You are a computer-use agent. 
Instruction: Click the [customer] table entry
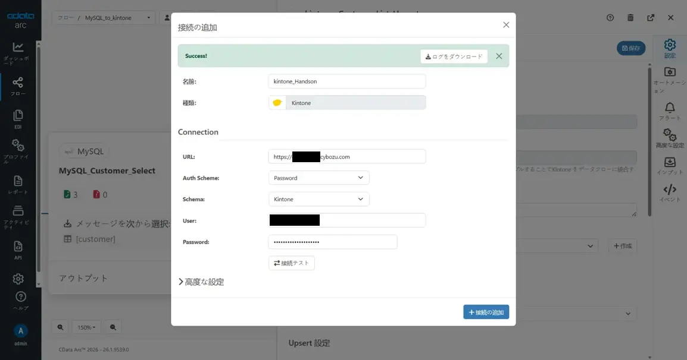95,239
